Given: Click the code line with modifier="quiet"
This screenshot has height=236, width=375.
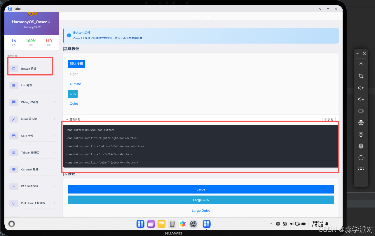Looking at the screenshot, I should pos(102,163).
